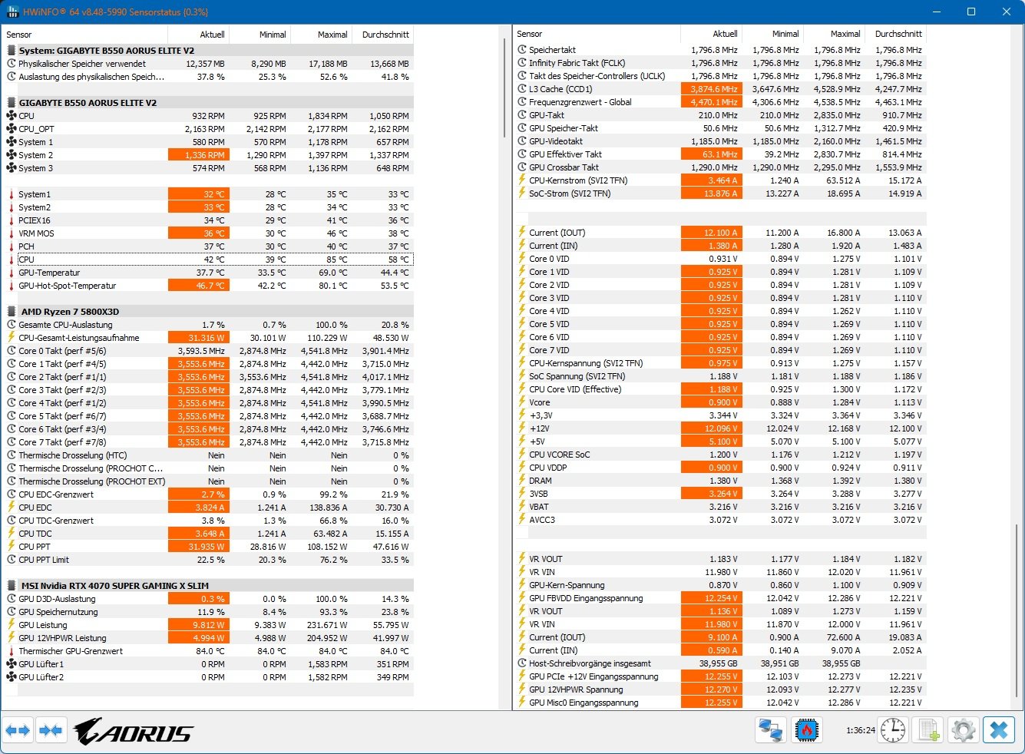Select the SoC-Strom (SVI2 TFN) row
The image size is (1025, 754).
click(x=720, y=193)
